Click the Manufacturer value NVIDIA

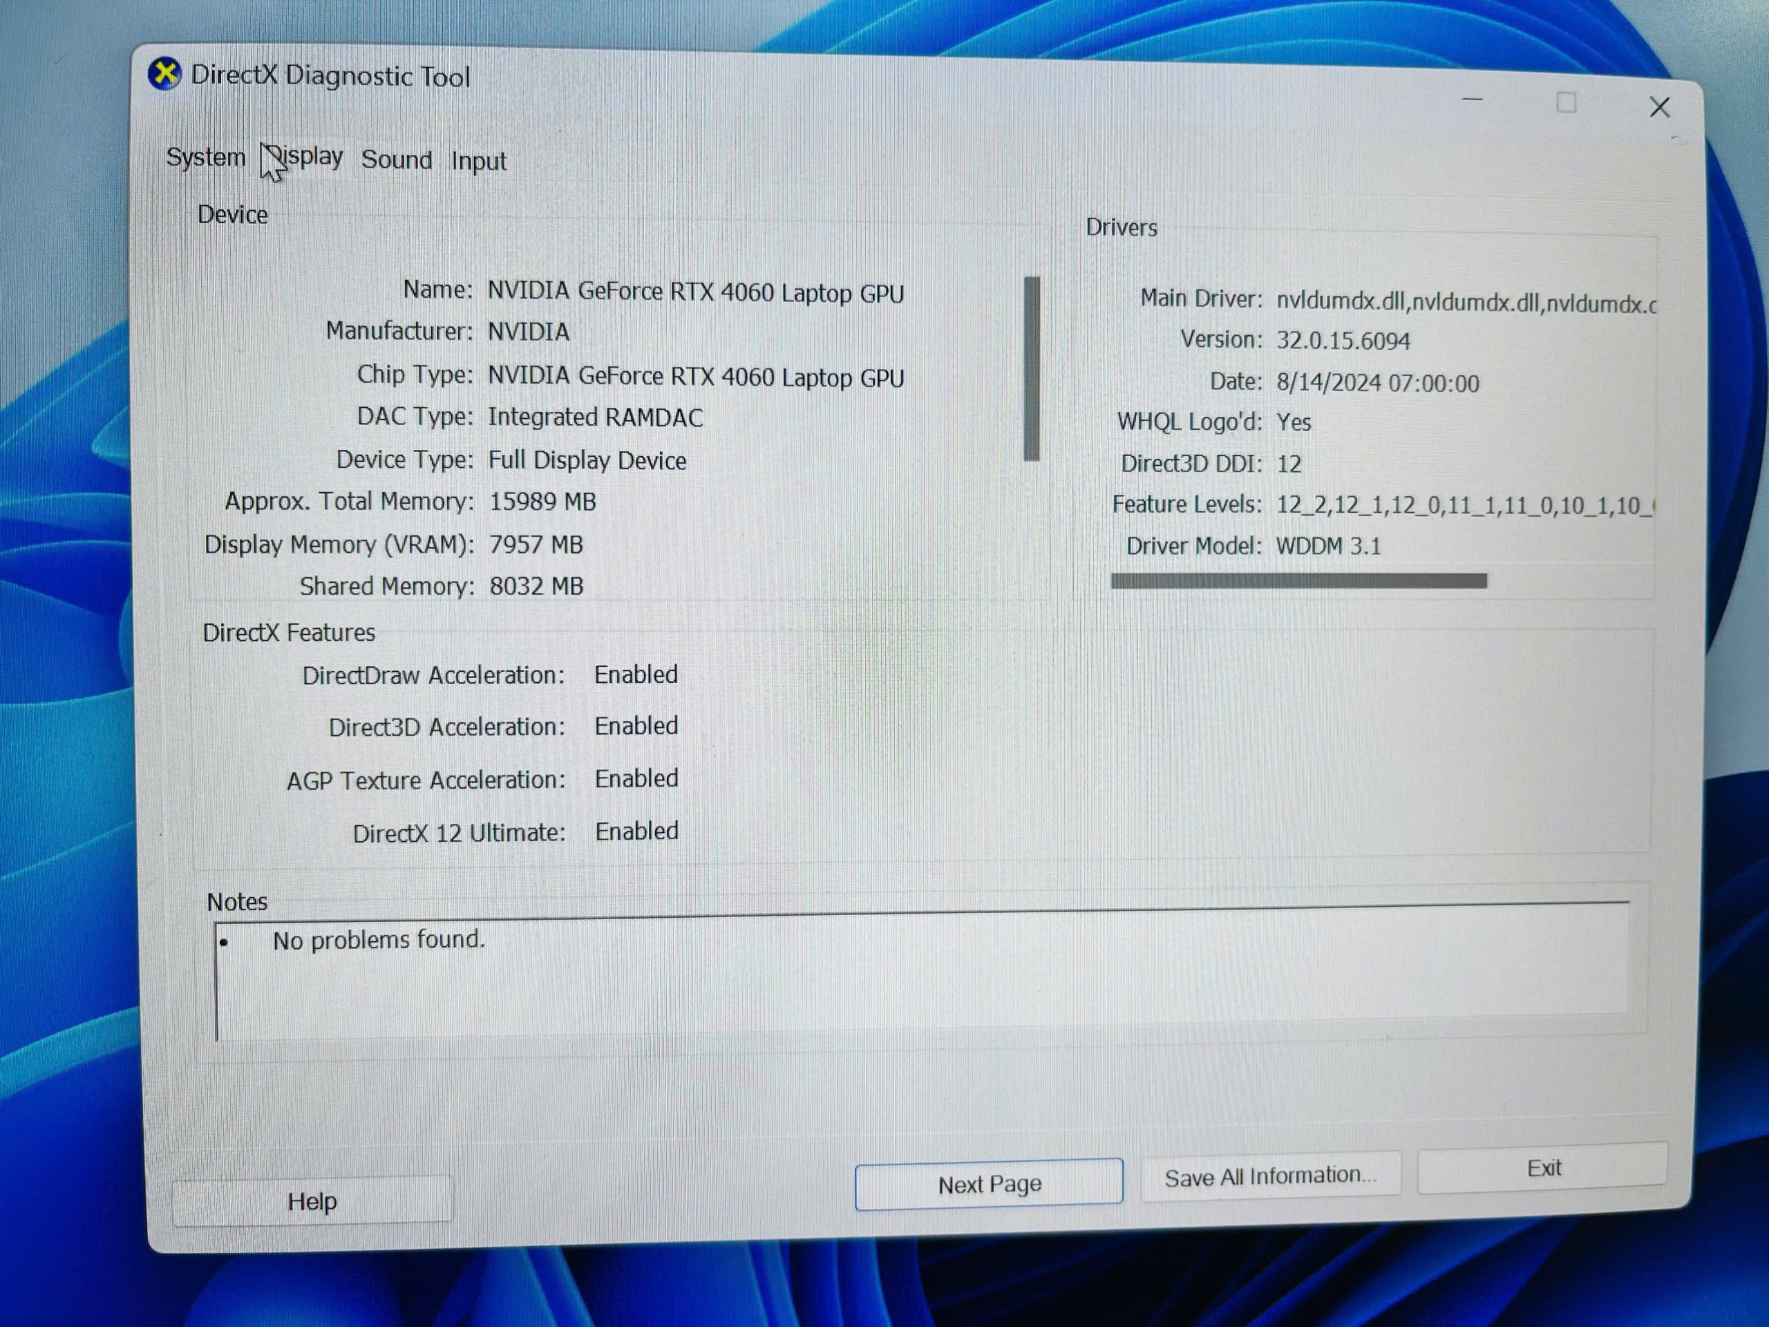tap(529, 331)
